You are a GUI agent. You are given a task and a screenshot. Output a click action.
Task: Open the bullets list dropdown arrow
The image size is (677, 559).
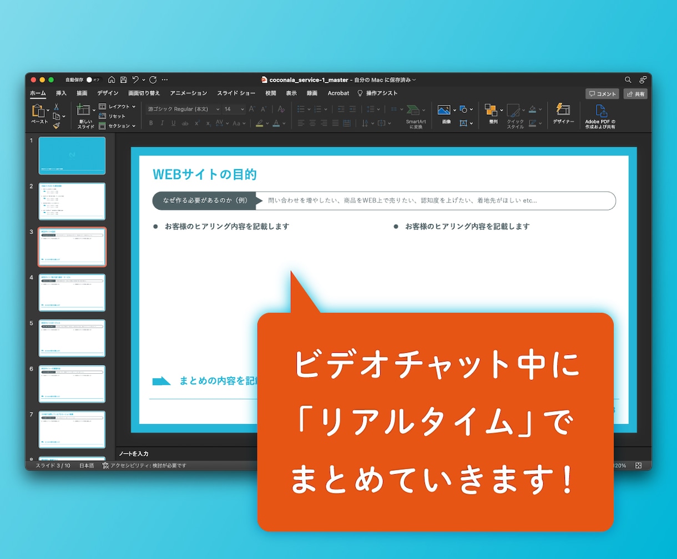308,109
